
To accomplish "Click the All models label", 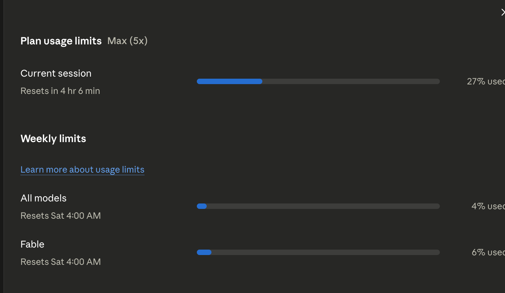I will [43, 198].
